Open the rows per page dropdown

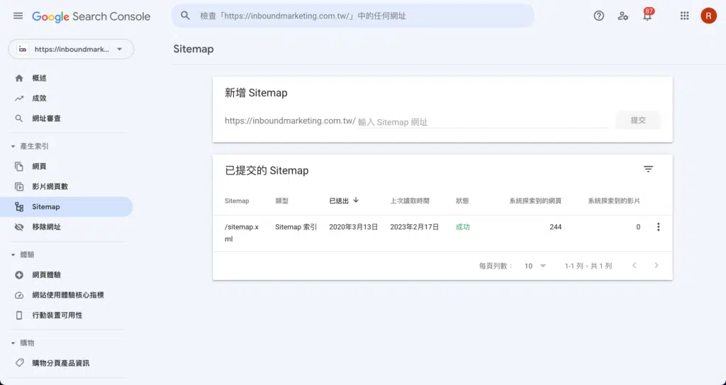tap(535, 266)
